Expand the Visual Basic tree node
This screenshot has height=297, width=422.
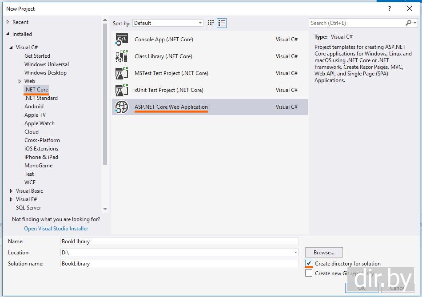click(x=12, y=191)
